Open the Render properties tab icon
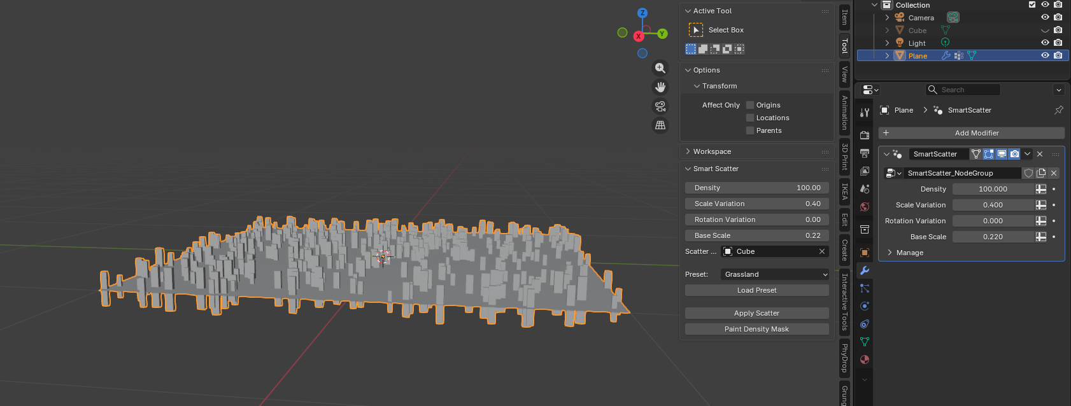 [865, 135]
